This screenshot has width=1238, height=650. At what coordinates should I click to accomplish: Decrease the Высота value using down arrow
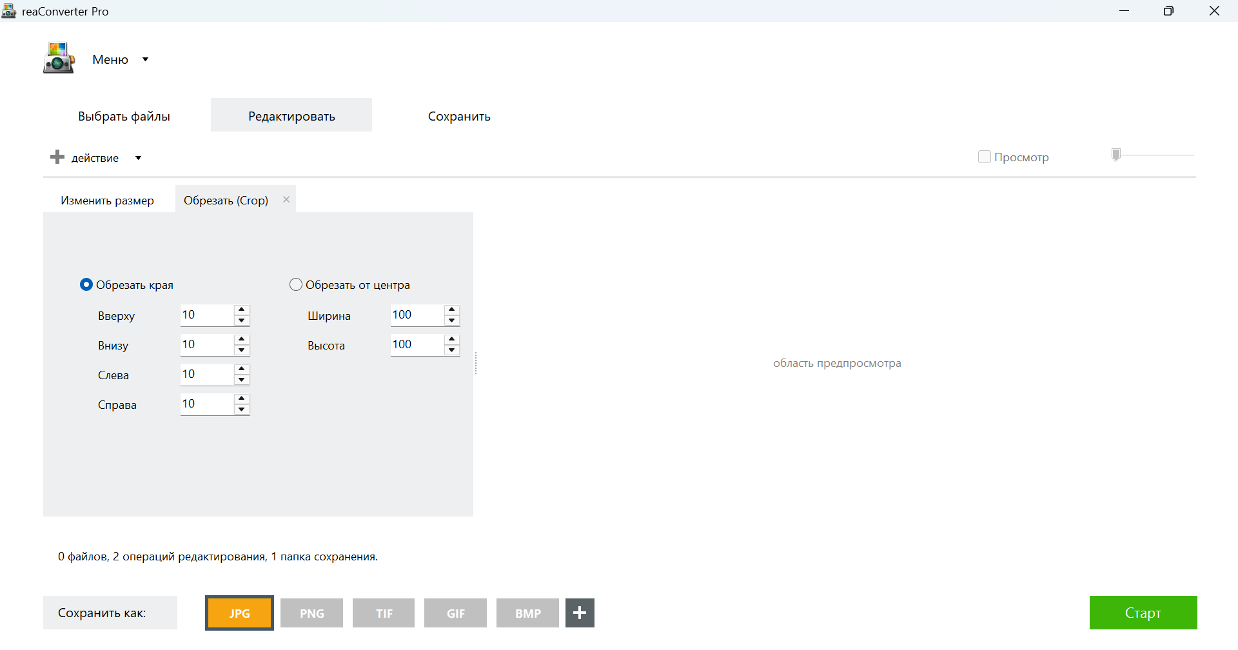point(452,350)
